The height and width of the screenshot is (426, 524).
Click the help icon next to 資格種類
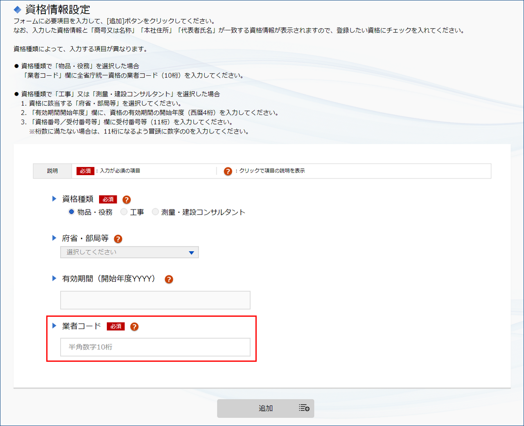tap(126, 200)
